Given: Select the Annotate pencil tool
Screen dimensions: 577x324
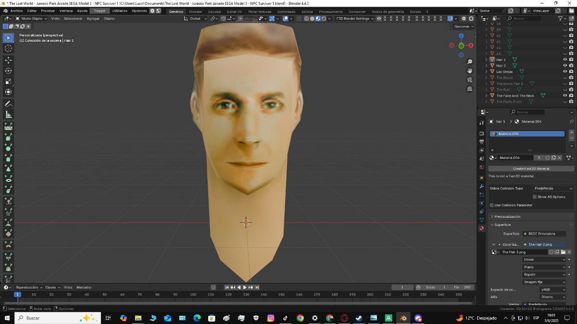Looking at the screenshot, I should click(x=8, y=104).
